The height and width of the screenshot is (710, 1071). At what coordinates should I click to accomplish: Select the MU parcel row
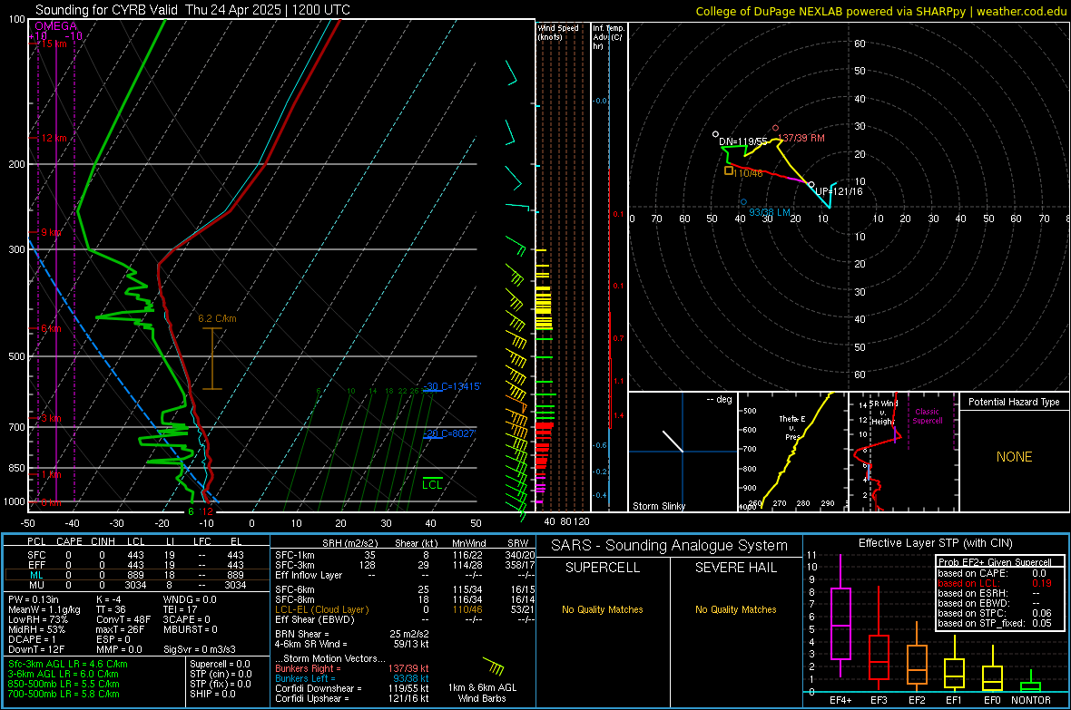[137, 584]
